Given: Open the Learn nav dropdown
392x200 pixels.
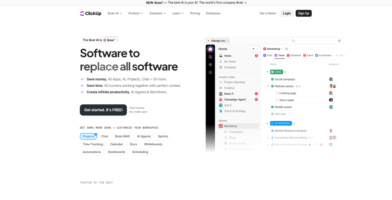Looking at the screenshot, I should click(178, 13).
